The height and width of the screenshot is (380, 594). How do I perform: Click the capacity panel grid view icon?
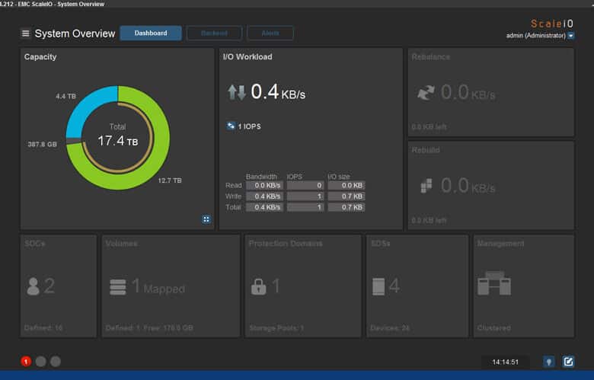click(206, 219)
